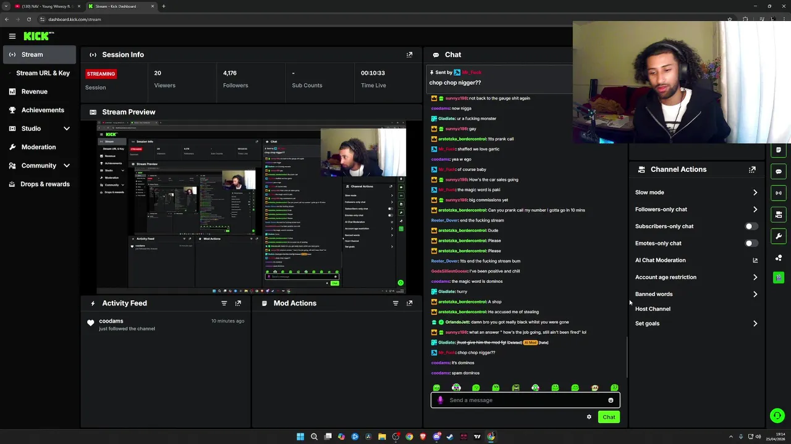Click the green clapperboard icon in right rail
Image resolution: width=791 pixels, height=444 pixels.
tap(779, 277)
